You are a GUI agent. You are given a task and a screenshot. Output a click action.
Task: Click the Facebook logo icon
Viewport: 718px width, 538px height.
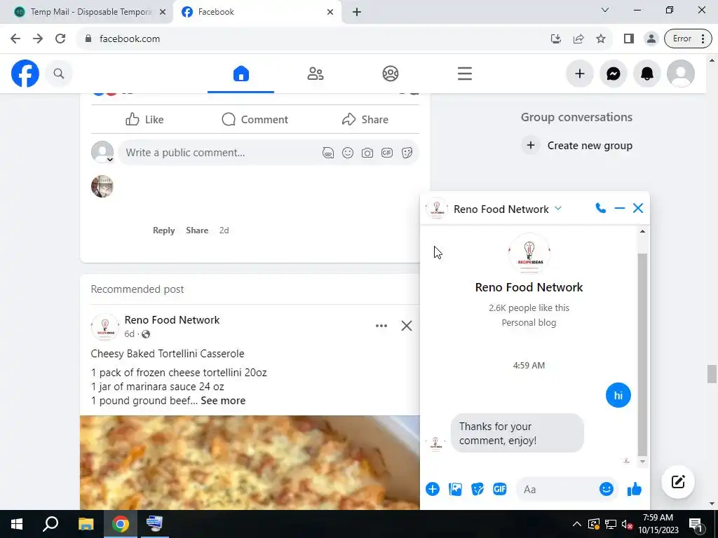pos(25,73)
